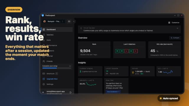
Task: Open Shortcuts in the sidebar
Action: 57,74
